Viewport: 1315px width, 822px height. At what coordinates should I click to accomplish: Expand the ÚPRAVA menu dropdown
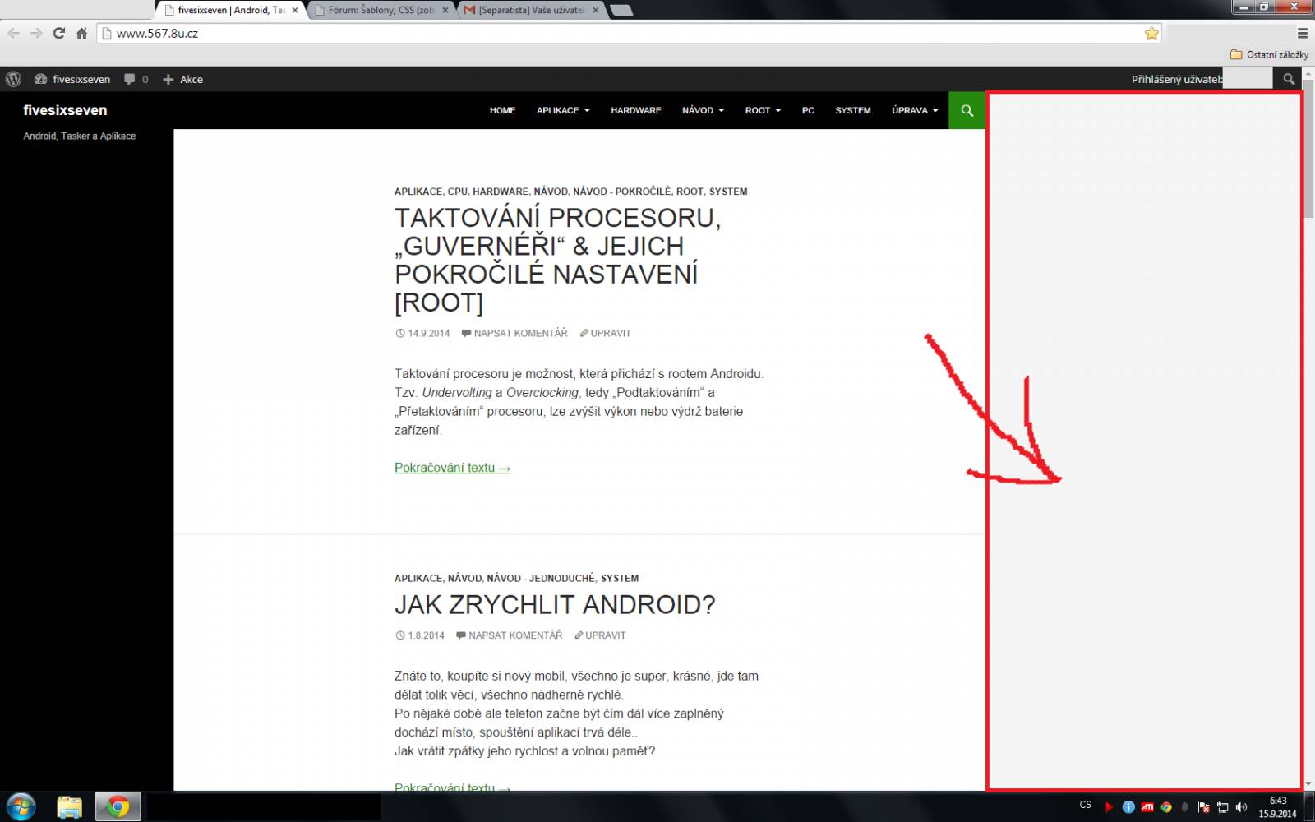click(915, 110)
